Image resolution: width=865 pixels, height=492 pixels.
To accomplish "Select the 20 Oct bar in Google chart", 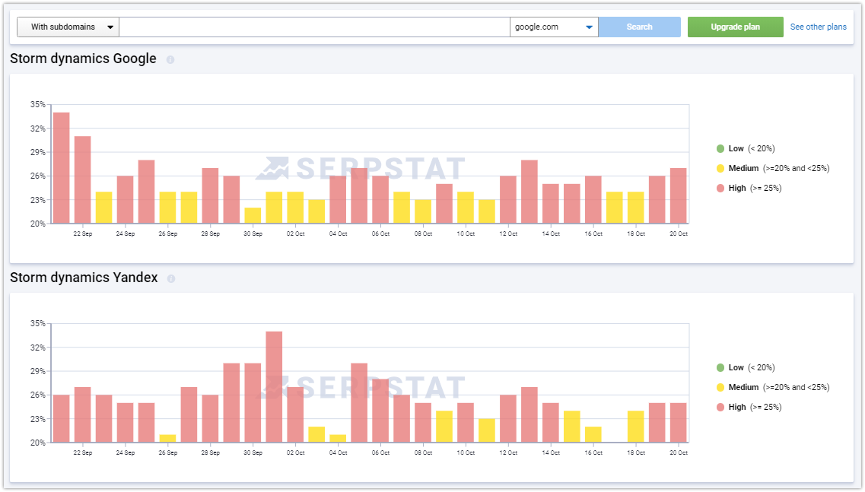I will tap(679, 195).
